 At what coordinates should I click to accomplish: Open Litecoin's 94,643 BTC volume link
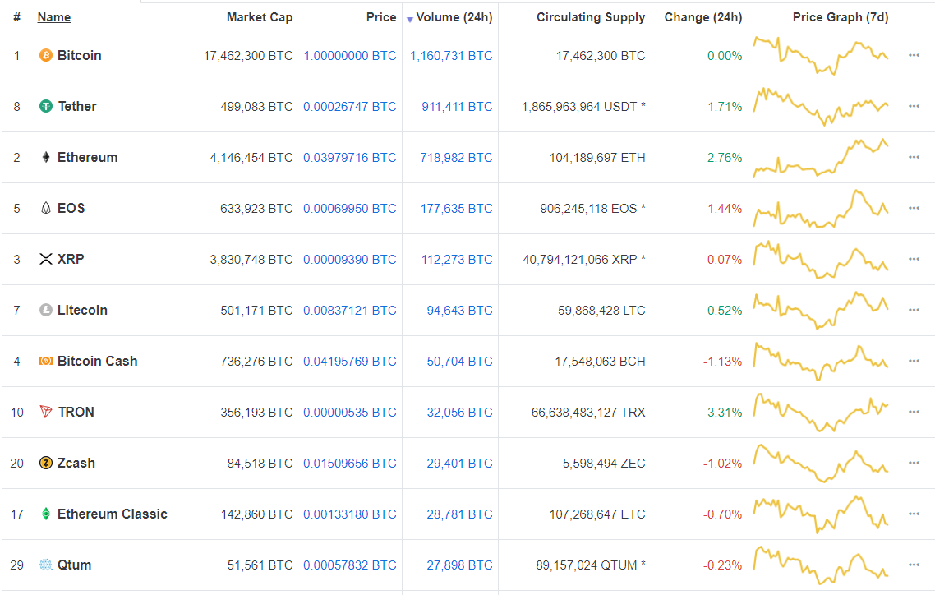(x=459, y=311)
